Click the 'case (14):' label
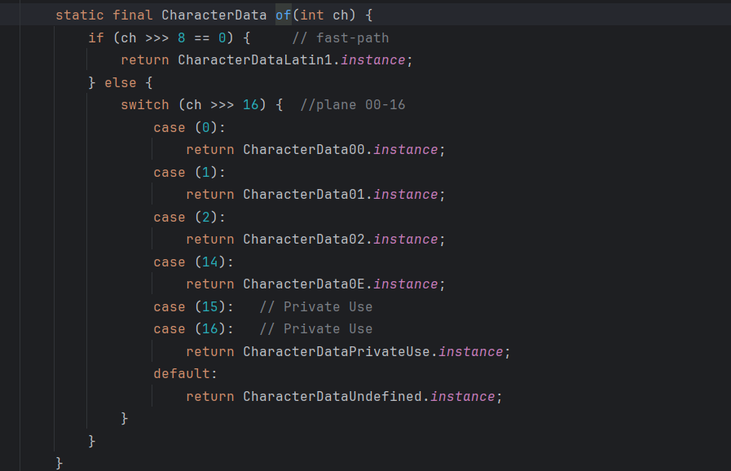Image resolution: width=731 pixels, height=471 pixels. click(x=193, y=262)
